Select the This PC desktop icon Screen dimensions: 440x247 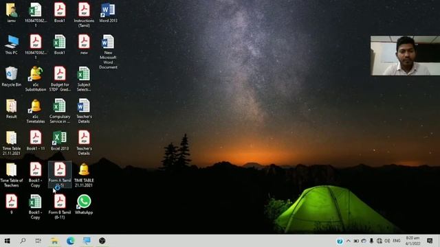click(12, 44)
